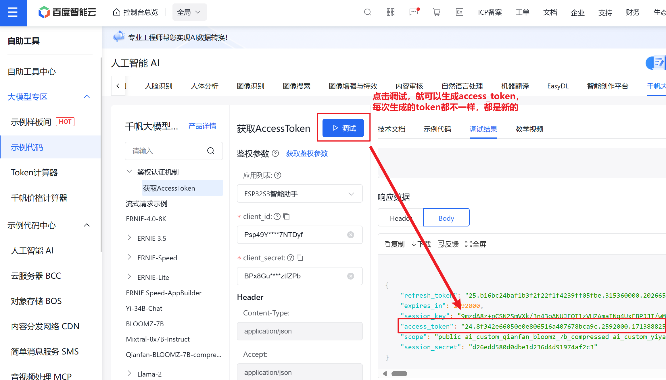Collapse the 鉴权认证机制 tree node
Viewport: 666px width, 380px height.
click(x=129, y=172)
